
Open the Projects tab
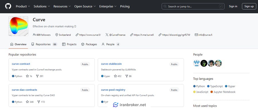point(69,44)
